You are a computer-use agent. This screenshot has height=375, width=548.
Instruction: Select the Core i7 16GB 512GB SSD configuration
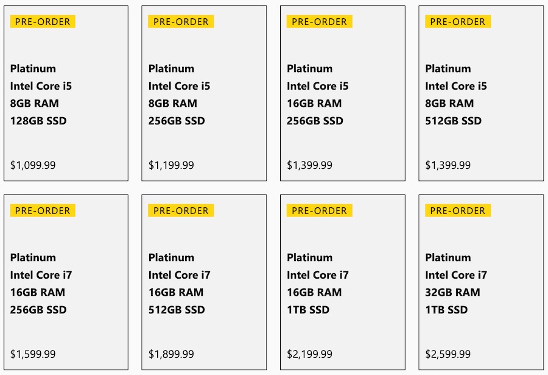(204, 284)
